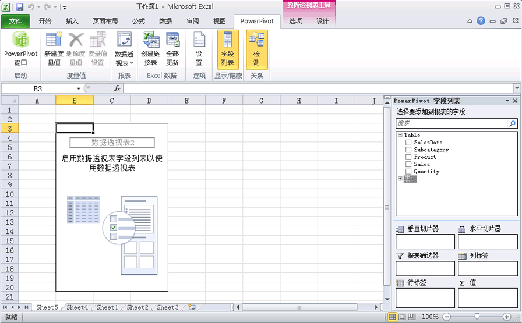This screenshot has width=522, height=323.
Task: Expand the formula bar
Action: 517,88
